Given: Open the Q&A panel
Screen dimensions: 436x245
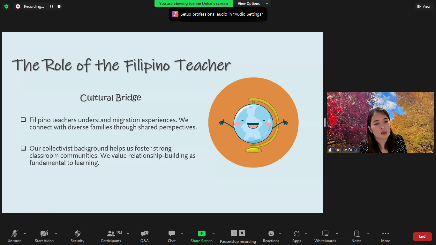Looking at the screenshot, I should (x=144, y=234).
